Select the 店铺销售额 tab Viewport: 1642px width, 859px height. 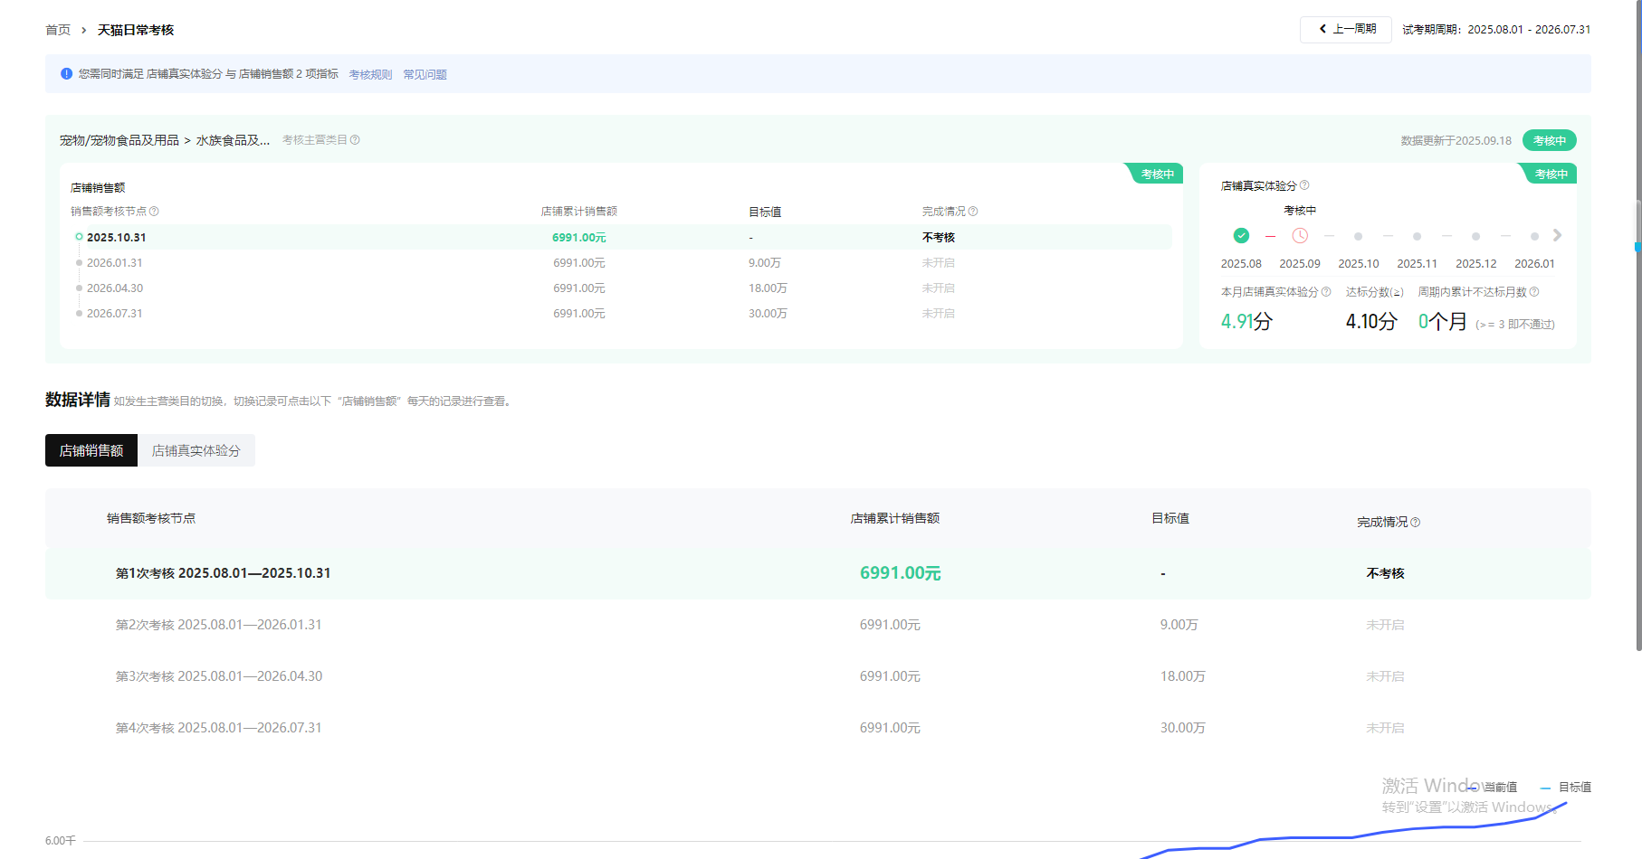point(91,450)
